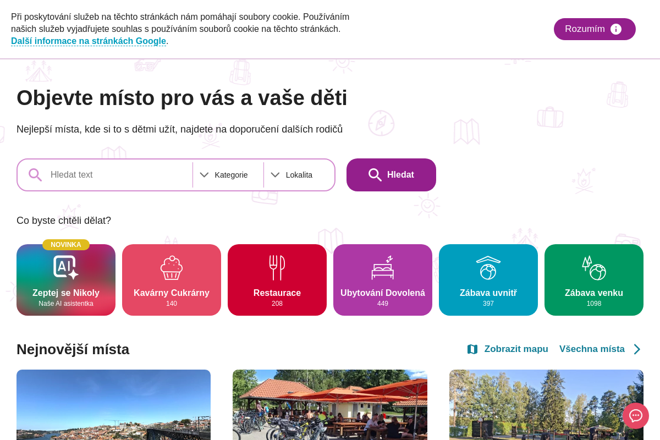Click the map icon beside Zobrazit mapu
Image resolution: width=660 pixels, height=440 pixels.
click(x=472, y=349)
